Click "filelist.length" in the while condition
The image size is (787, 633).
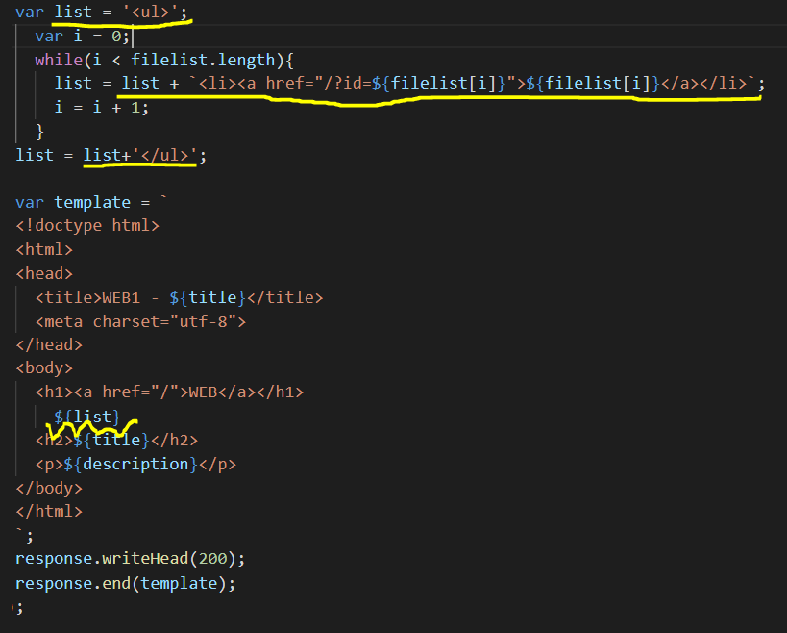pos(204,61)
